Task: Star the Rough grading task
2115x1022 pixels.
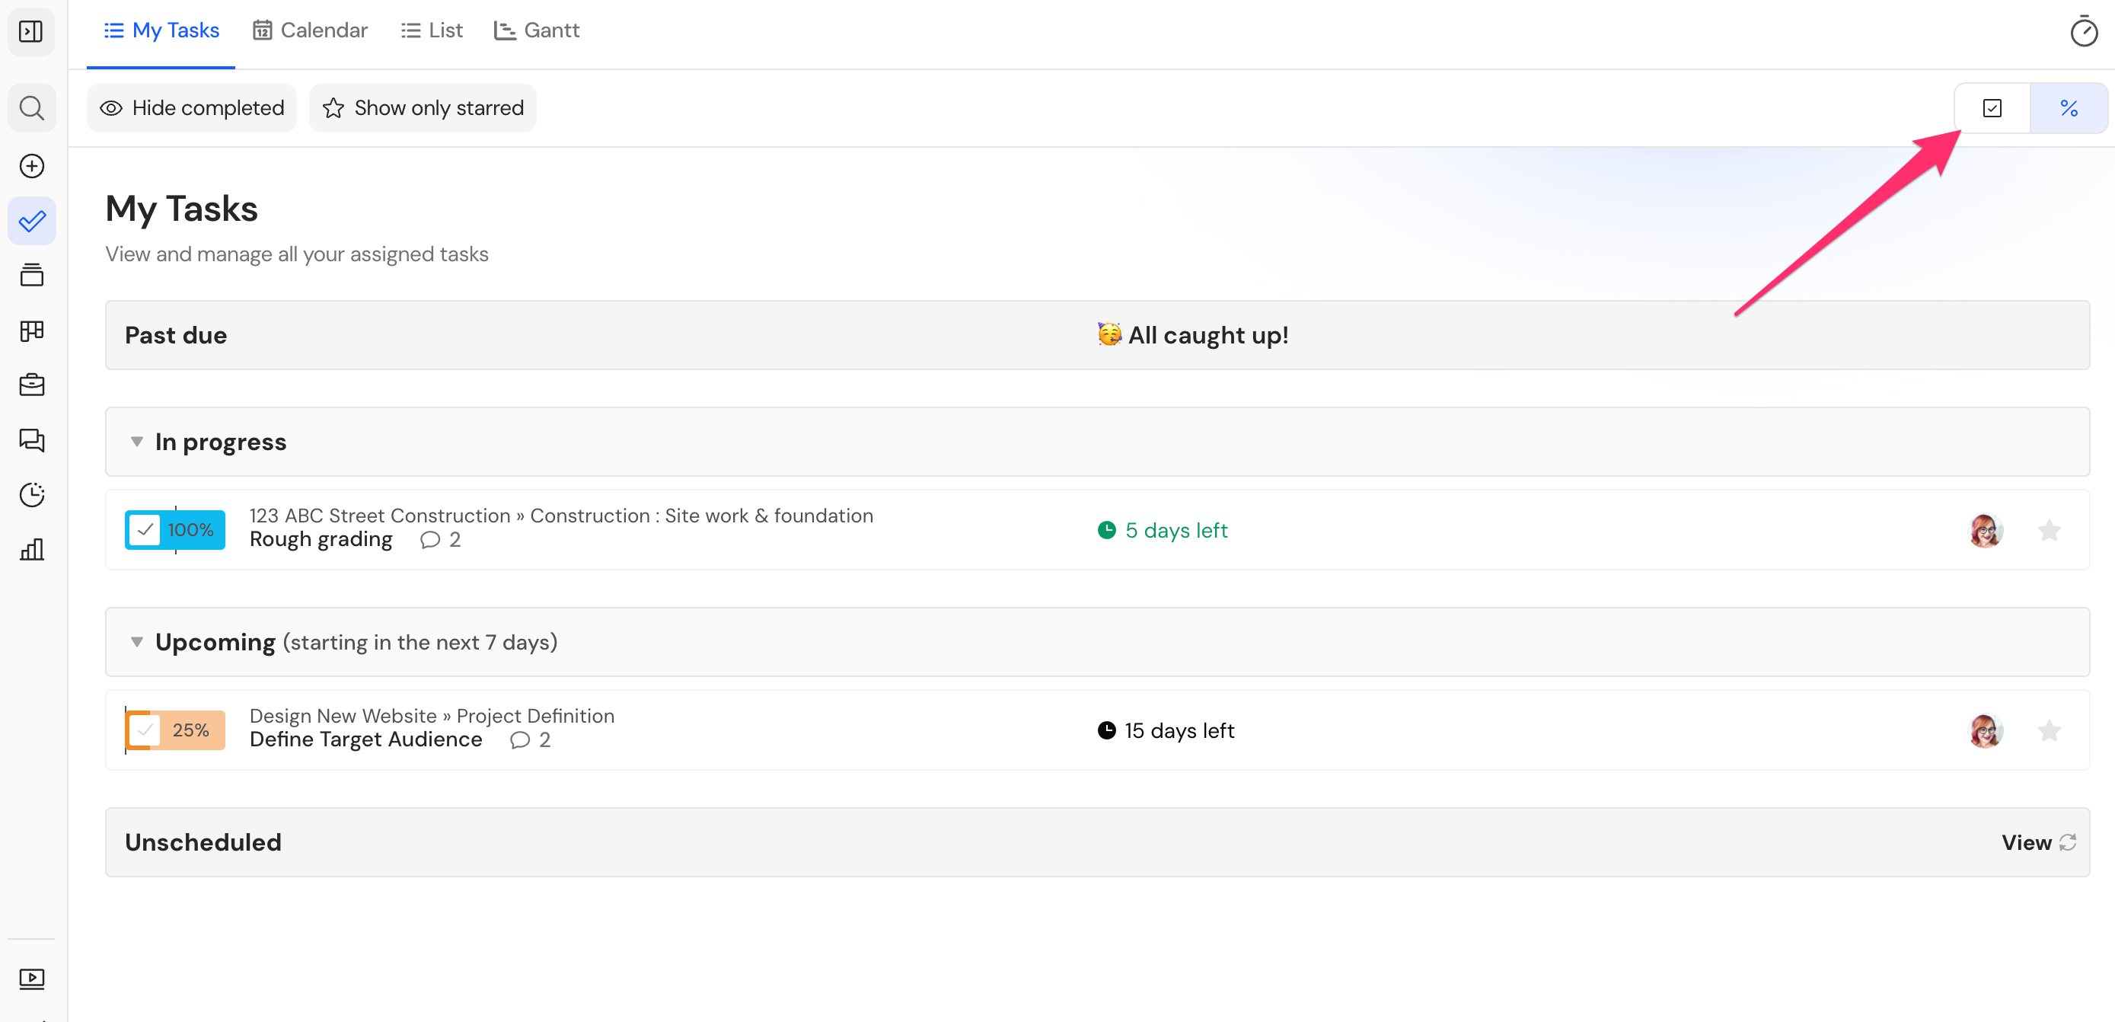Action: 2050,530
